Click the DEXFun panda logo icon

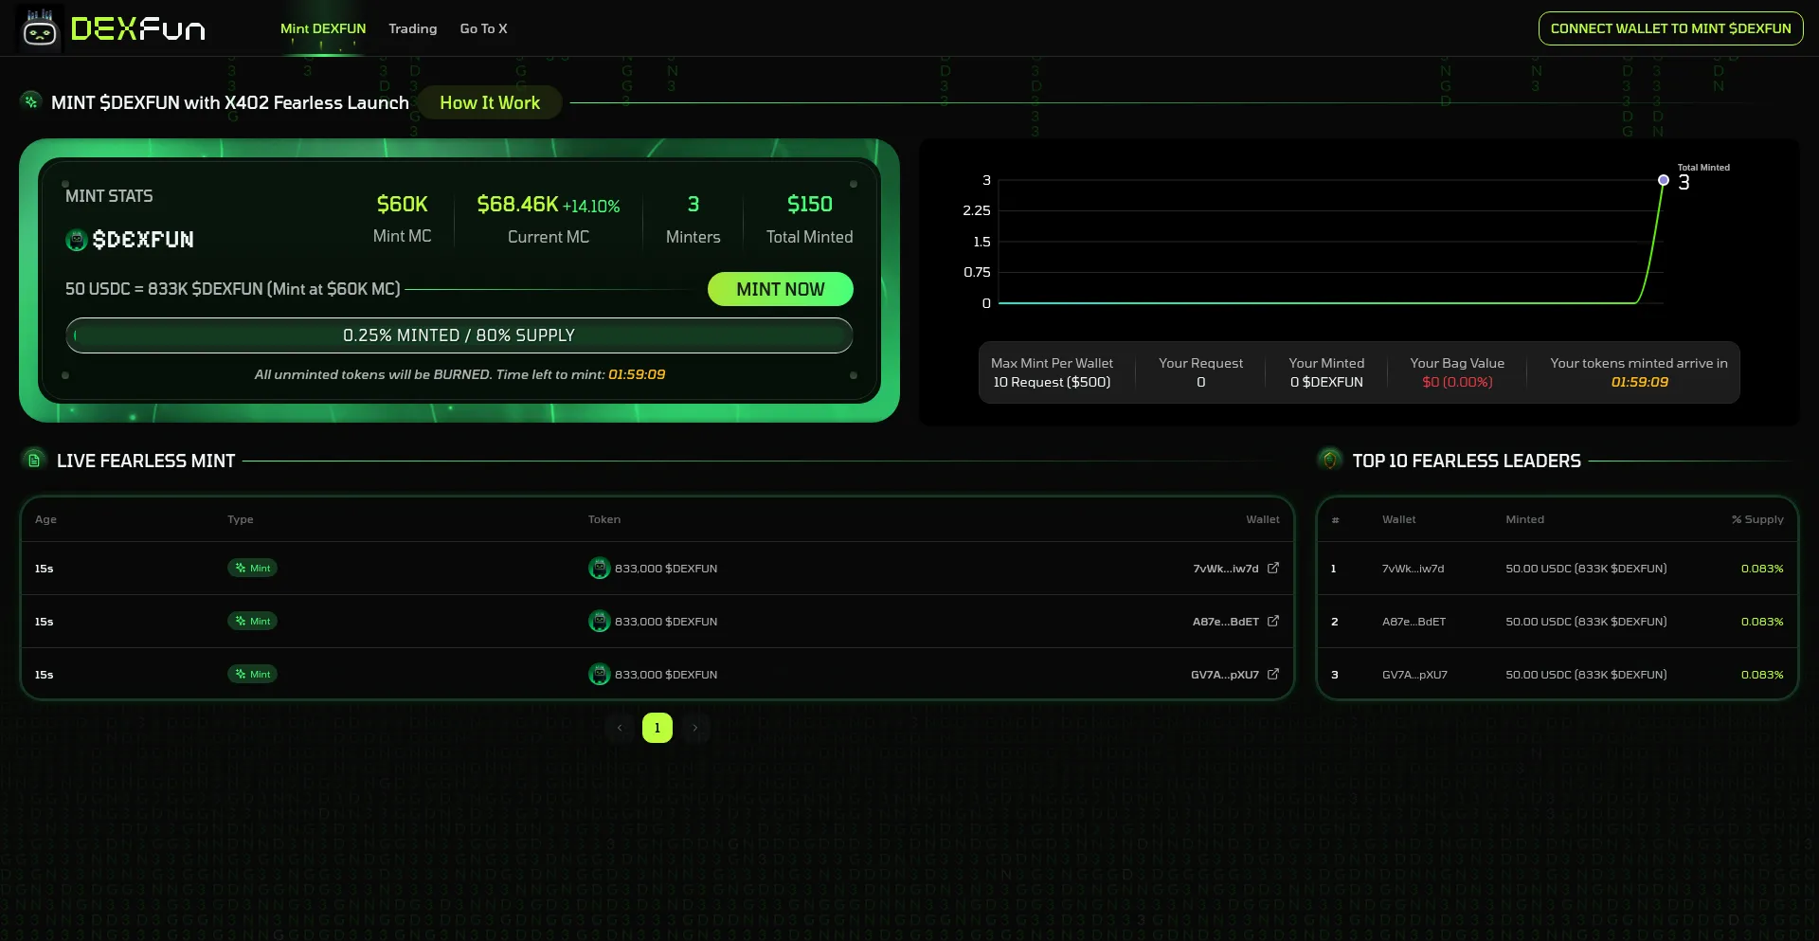pos(40,29)
